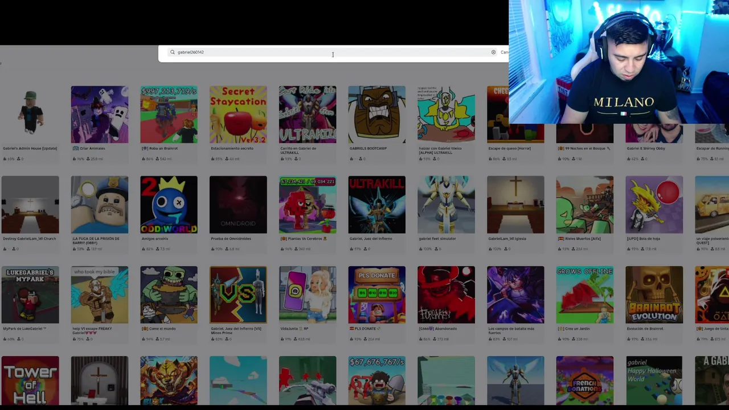Image resolution: width=729 pixels, height=410 pixels.
Task: Open gabriel Happy Halloween World thumbnail
Action: (654, 380)
